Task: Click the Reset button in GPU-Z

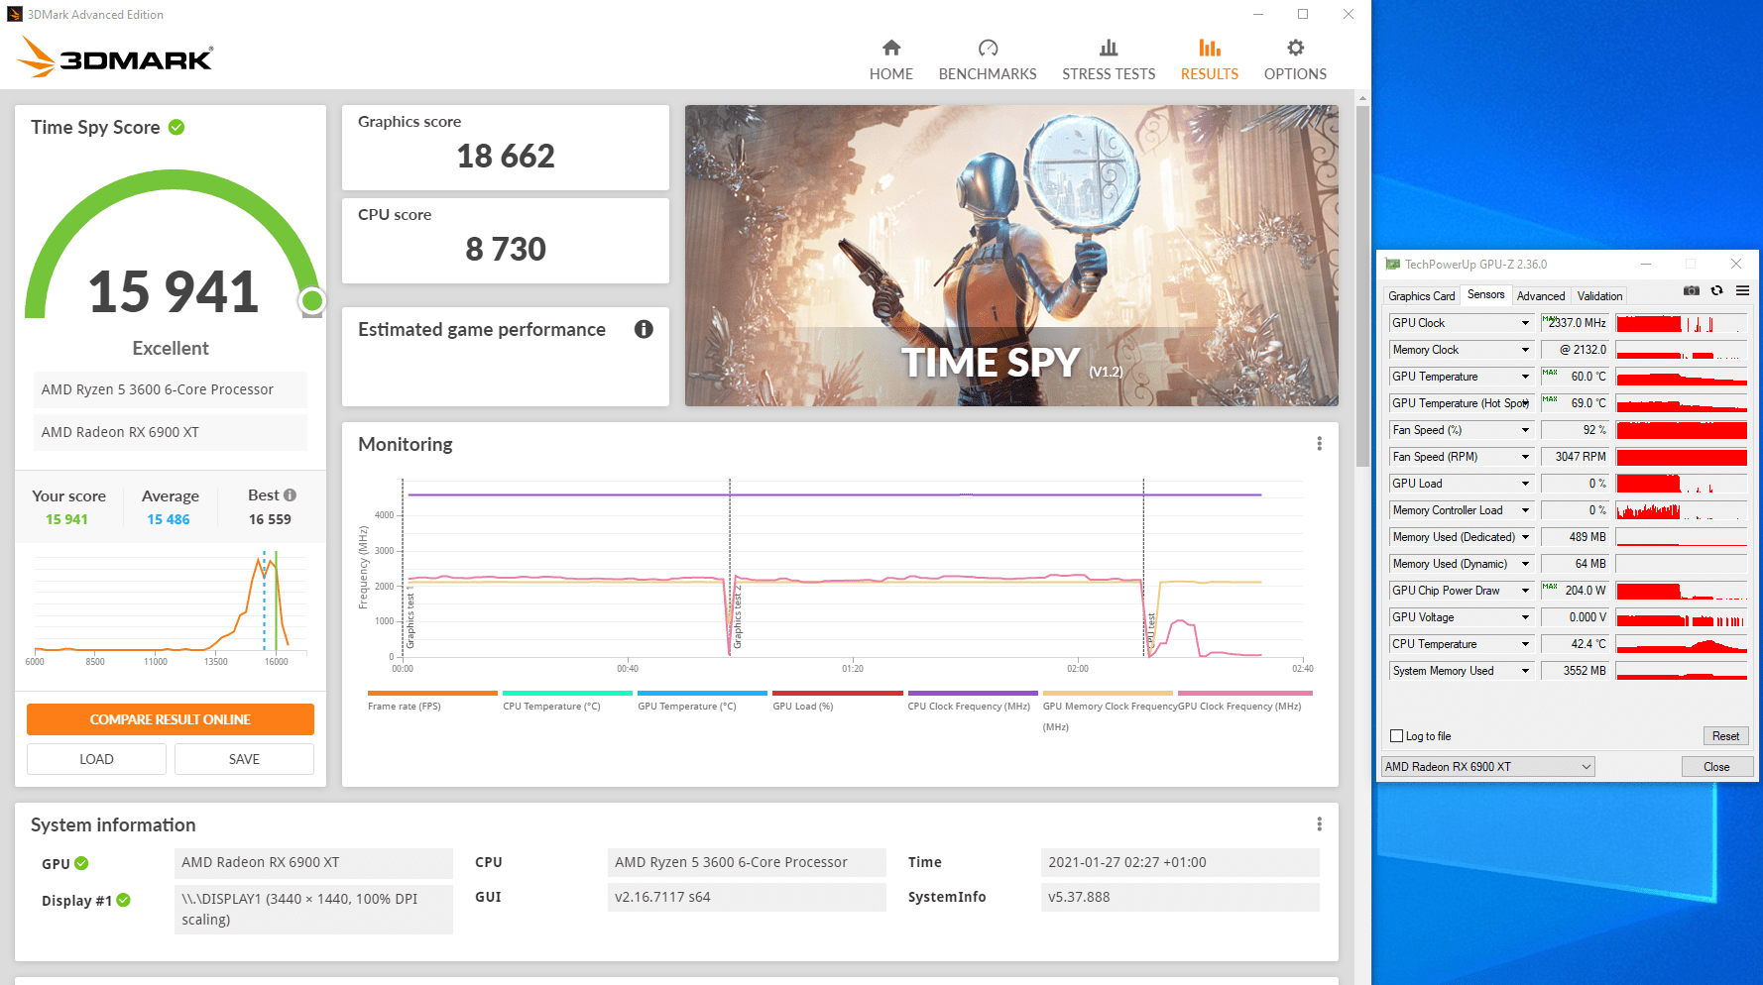Action: (x=1725, y=736)
